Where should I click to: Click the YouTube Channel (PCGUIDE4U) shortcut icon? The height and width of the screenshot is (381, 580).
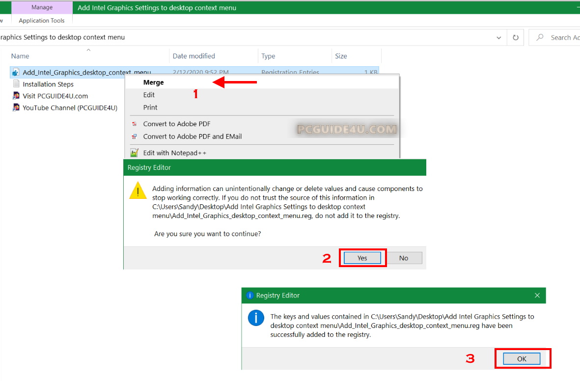click(x=15, y=108)
